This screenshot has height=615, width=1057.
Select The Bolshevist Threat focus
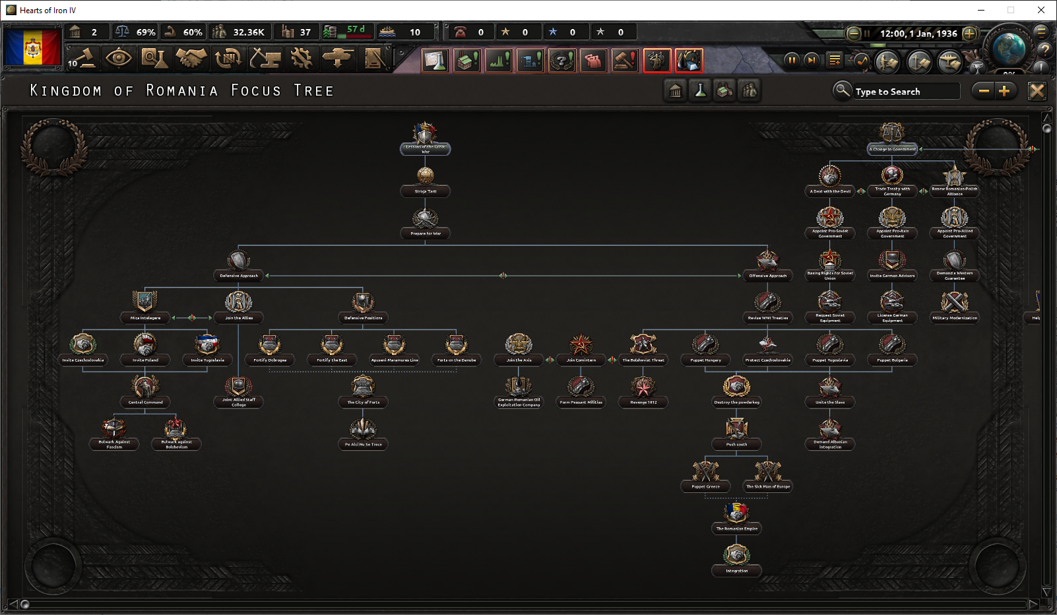(x=643, y=350)
